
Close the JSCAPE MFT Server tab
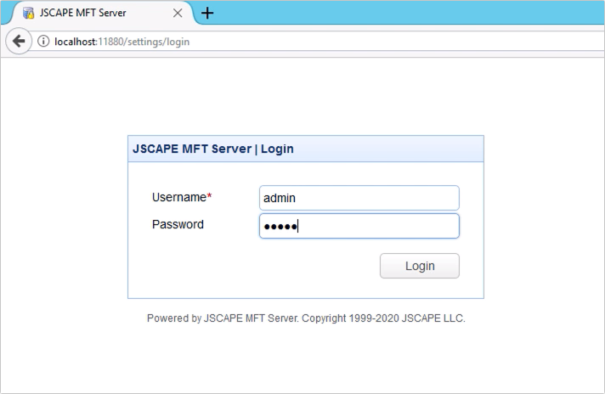pos(179,14)
